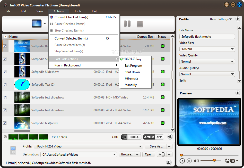This screenshot has height=168, width=244.
Task: Open the Help menu
Action: pyautogui.click(x=95, y=11)
